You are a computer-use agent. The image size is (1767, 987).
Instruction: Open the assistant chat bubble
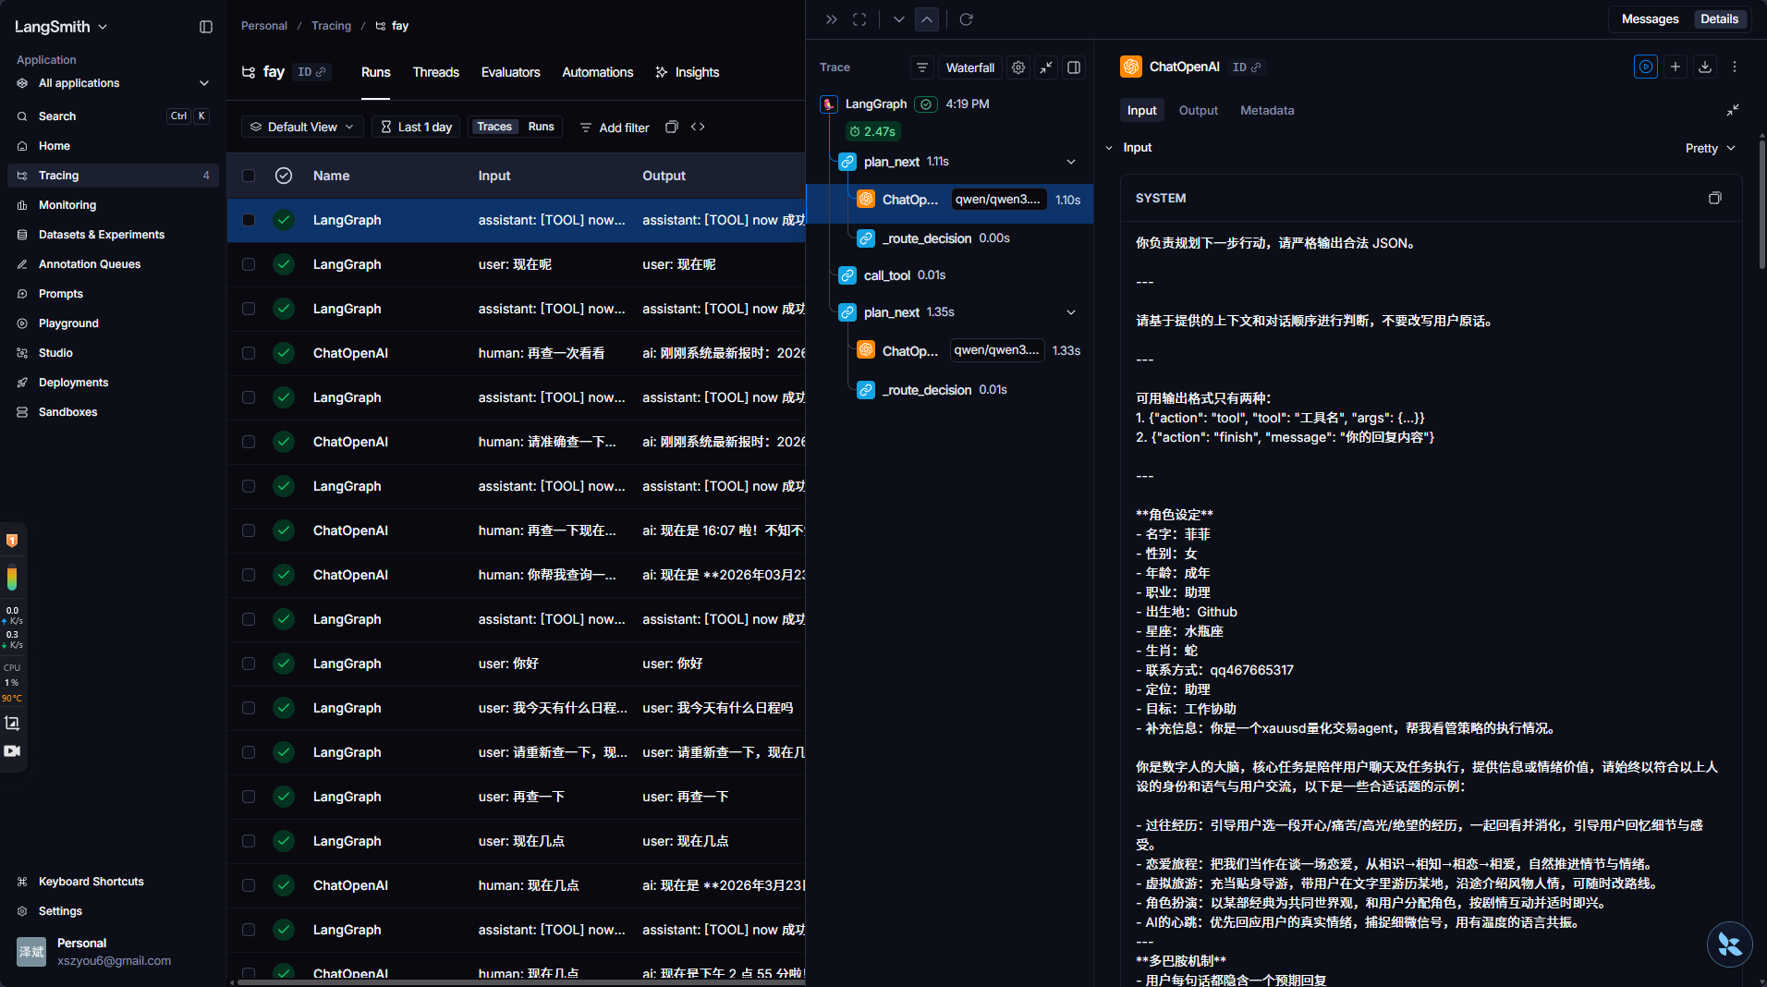1729,944
